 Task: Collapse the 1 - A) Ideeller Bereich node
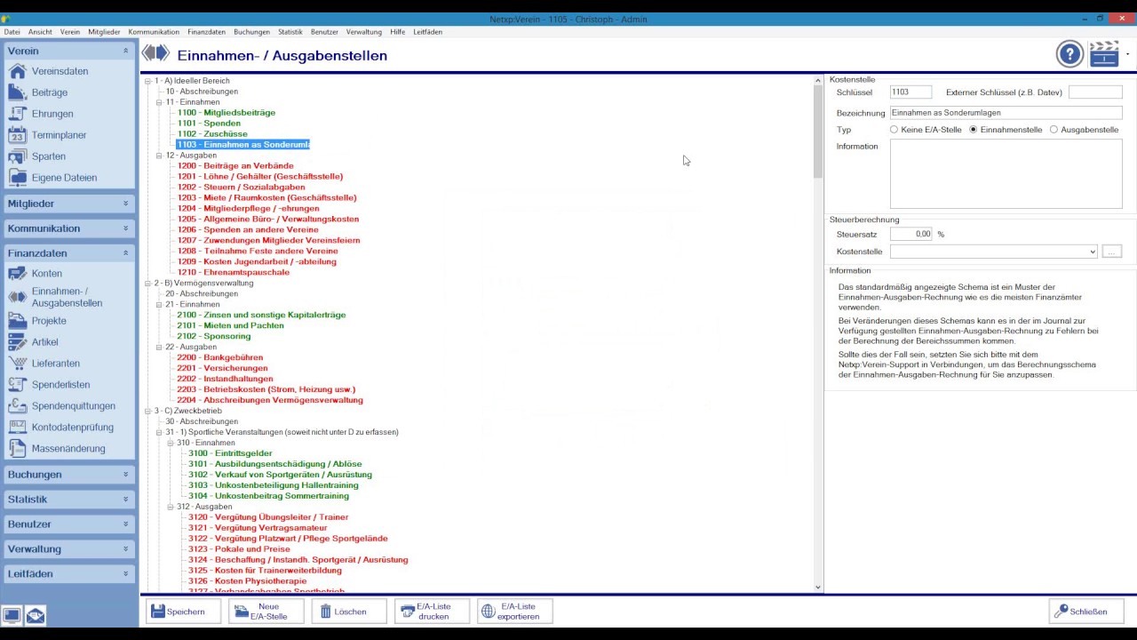pyautogui.click(x=148, y=81)
